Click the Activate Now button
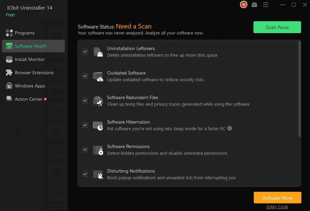This screenshot has height=211, width=310. coord(277,198)
